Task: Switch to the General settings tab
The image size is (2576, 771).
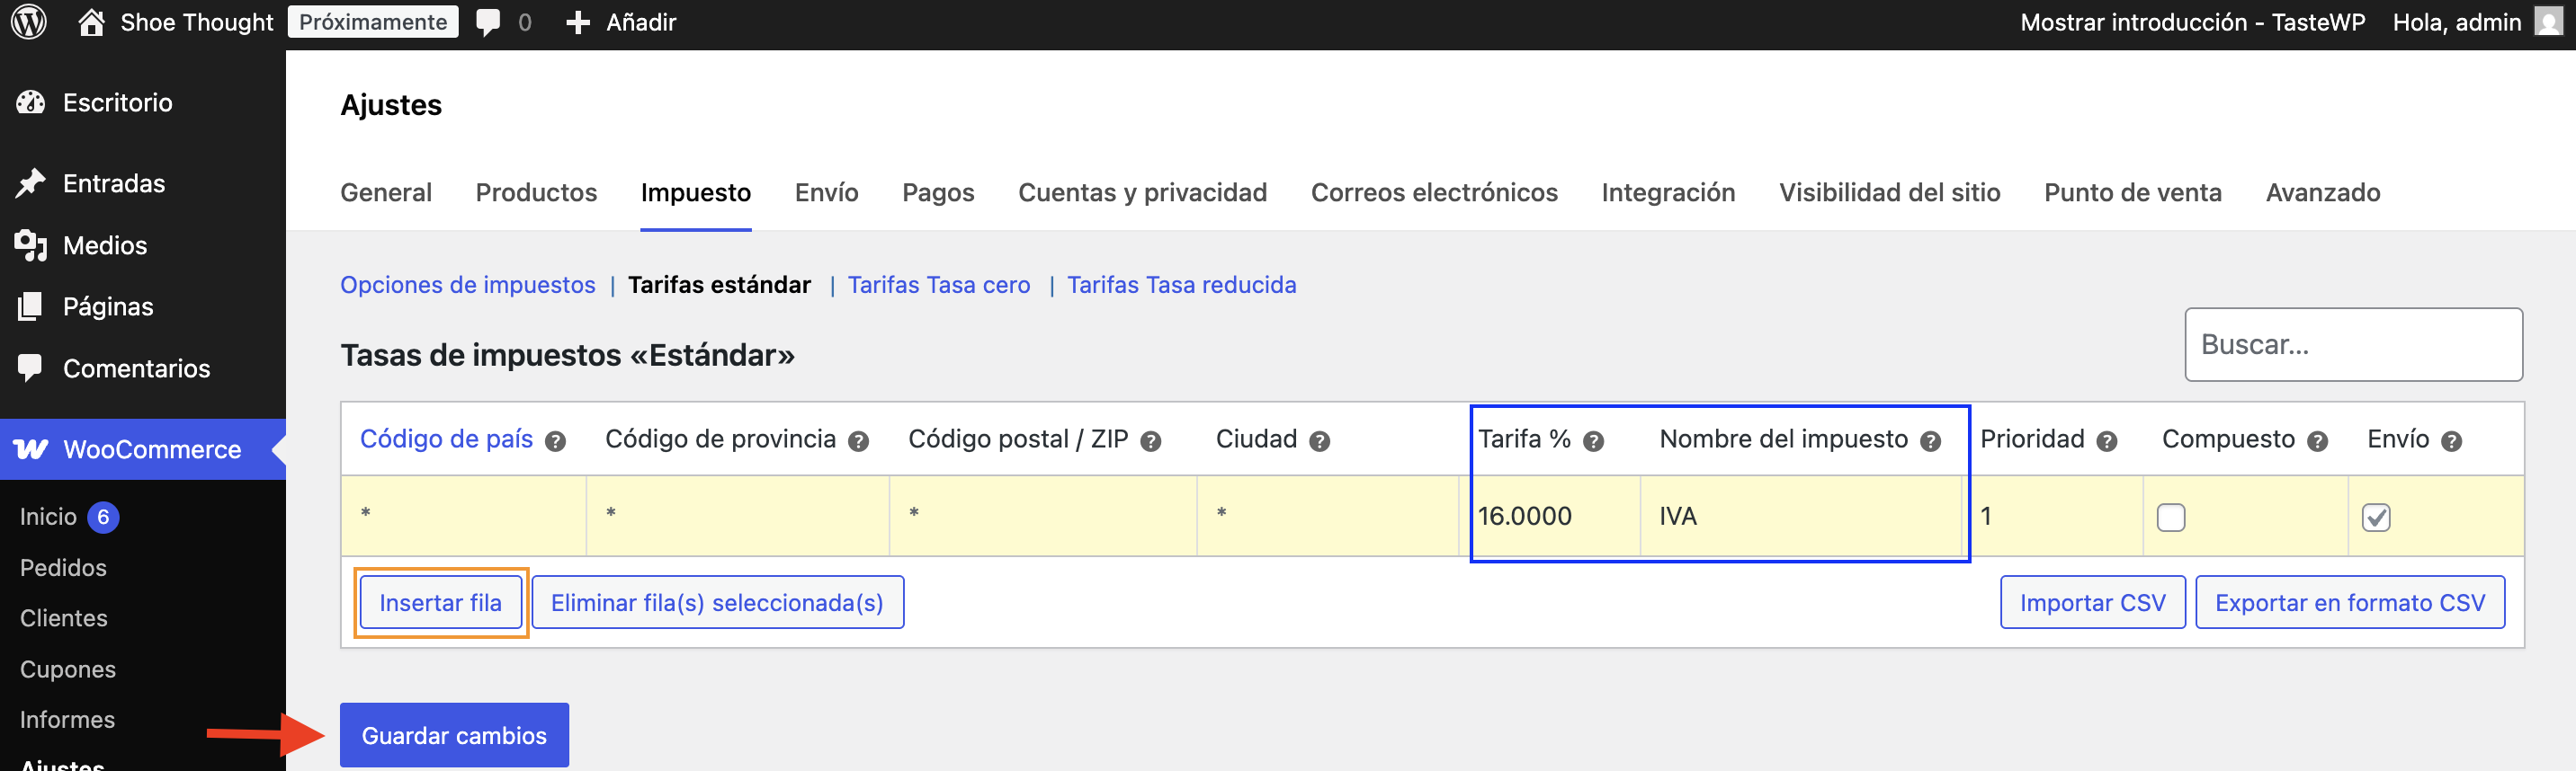Action: [x=386, y=191]
